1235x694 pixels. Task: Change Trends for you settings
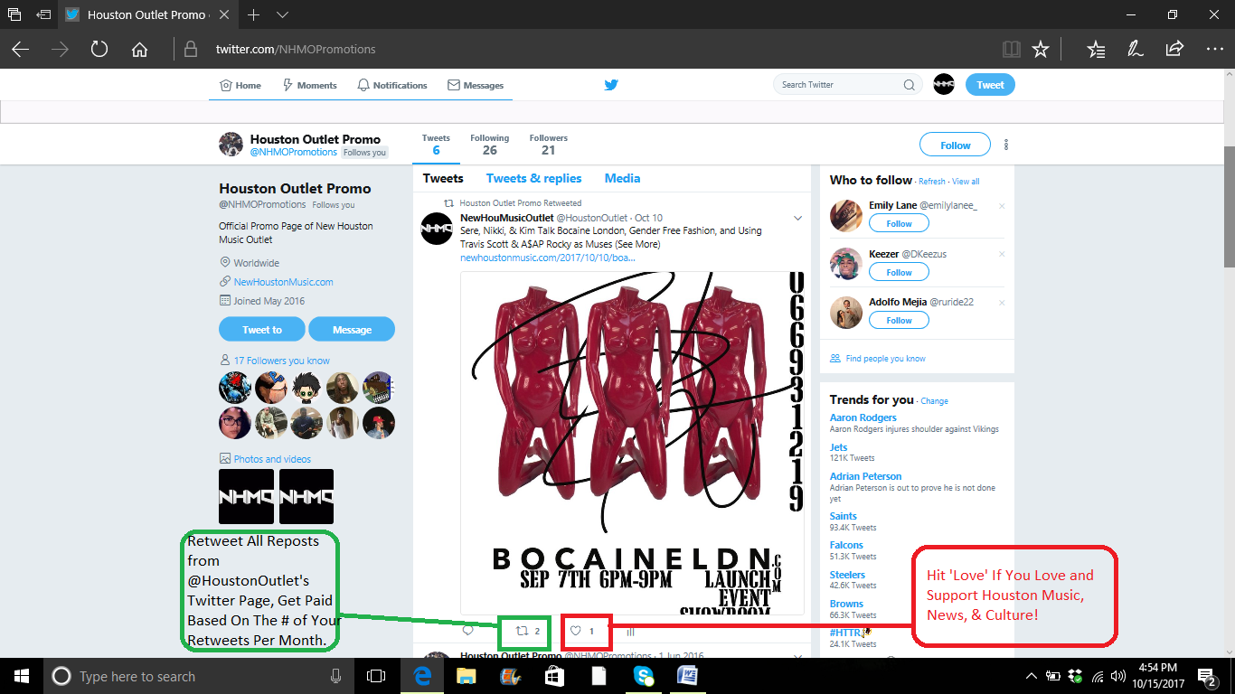[x=934, y=401]
